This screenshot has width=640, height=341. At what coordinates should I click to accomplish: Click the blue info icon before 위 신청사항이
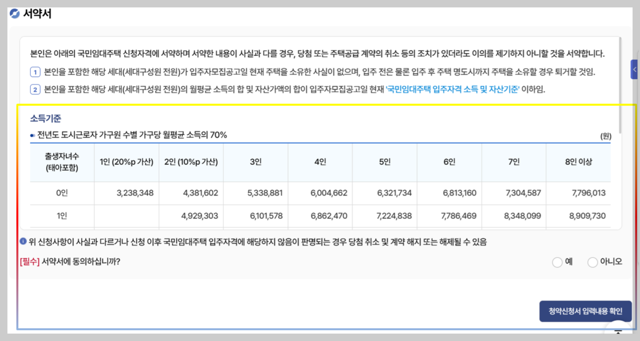[x=23, y=242]
